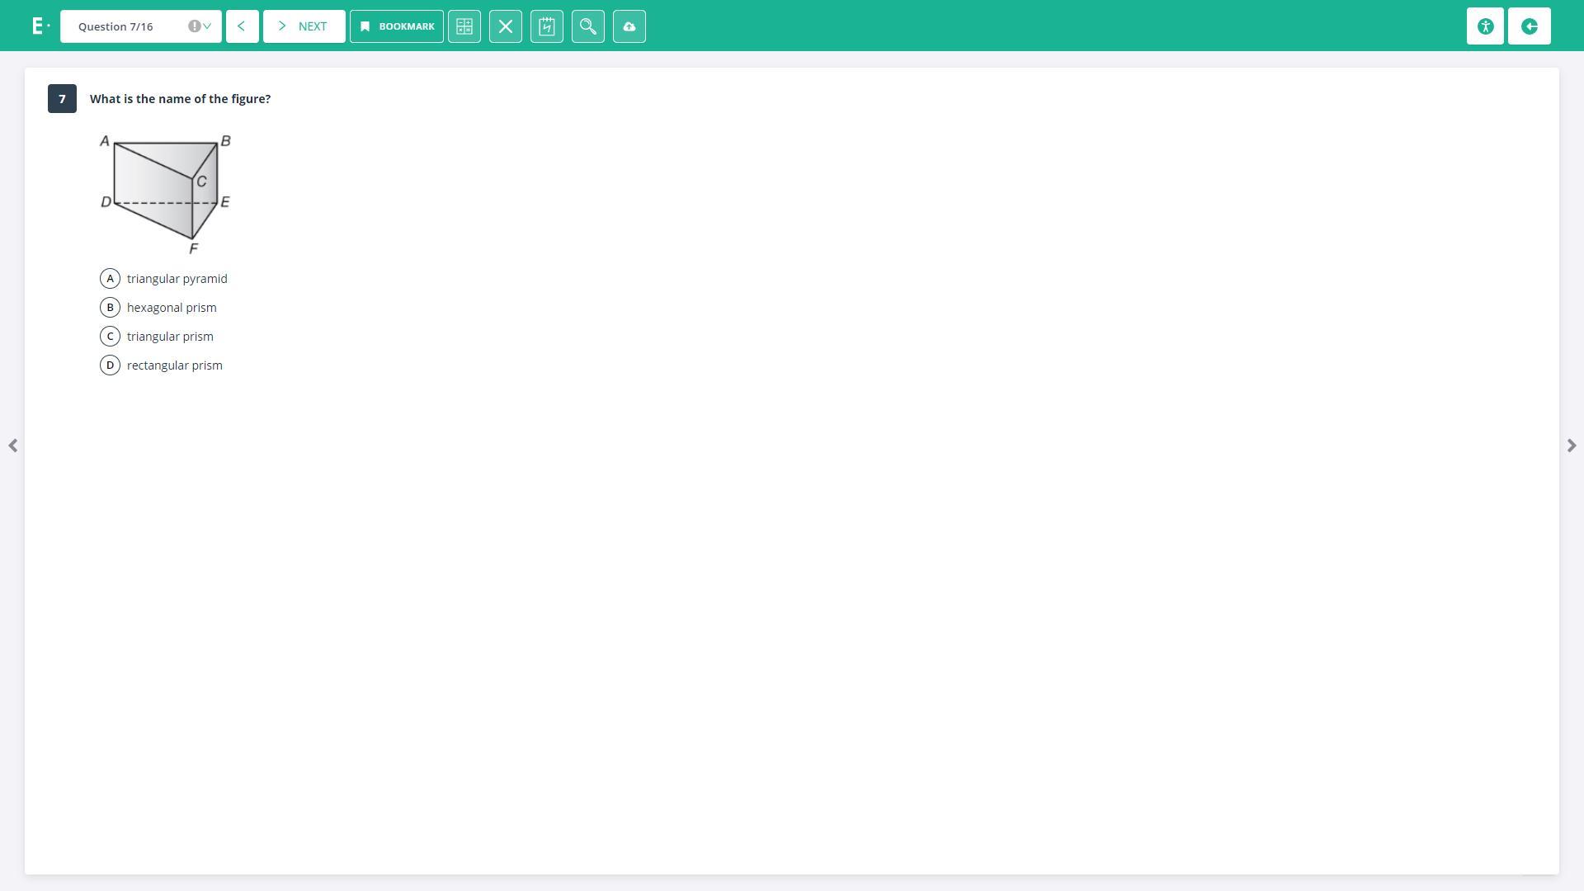Click left edge page navigation arrow

point(13,445)
